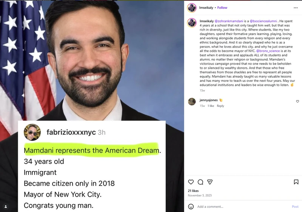Viewport: 302px width, 212px height.
Task: View tagged people icon on photo
Action: click(x=6, y=206)
